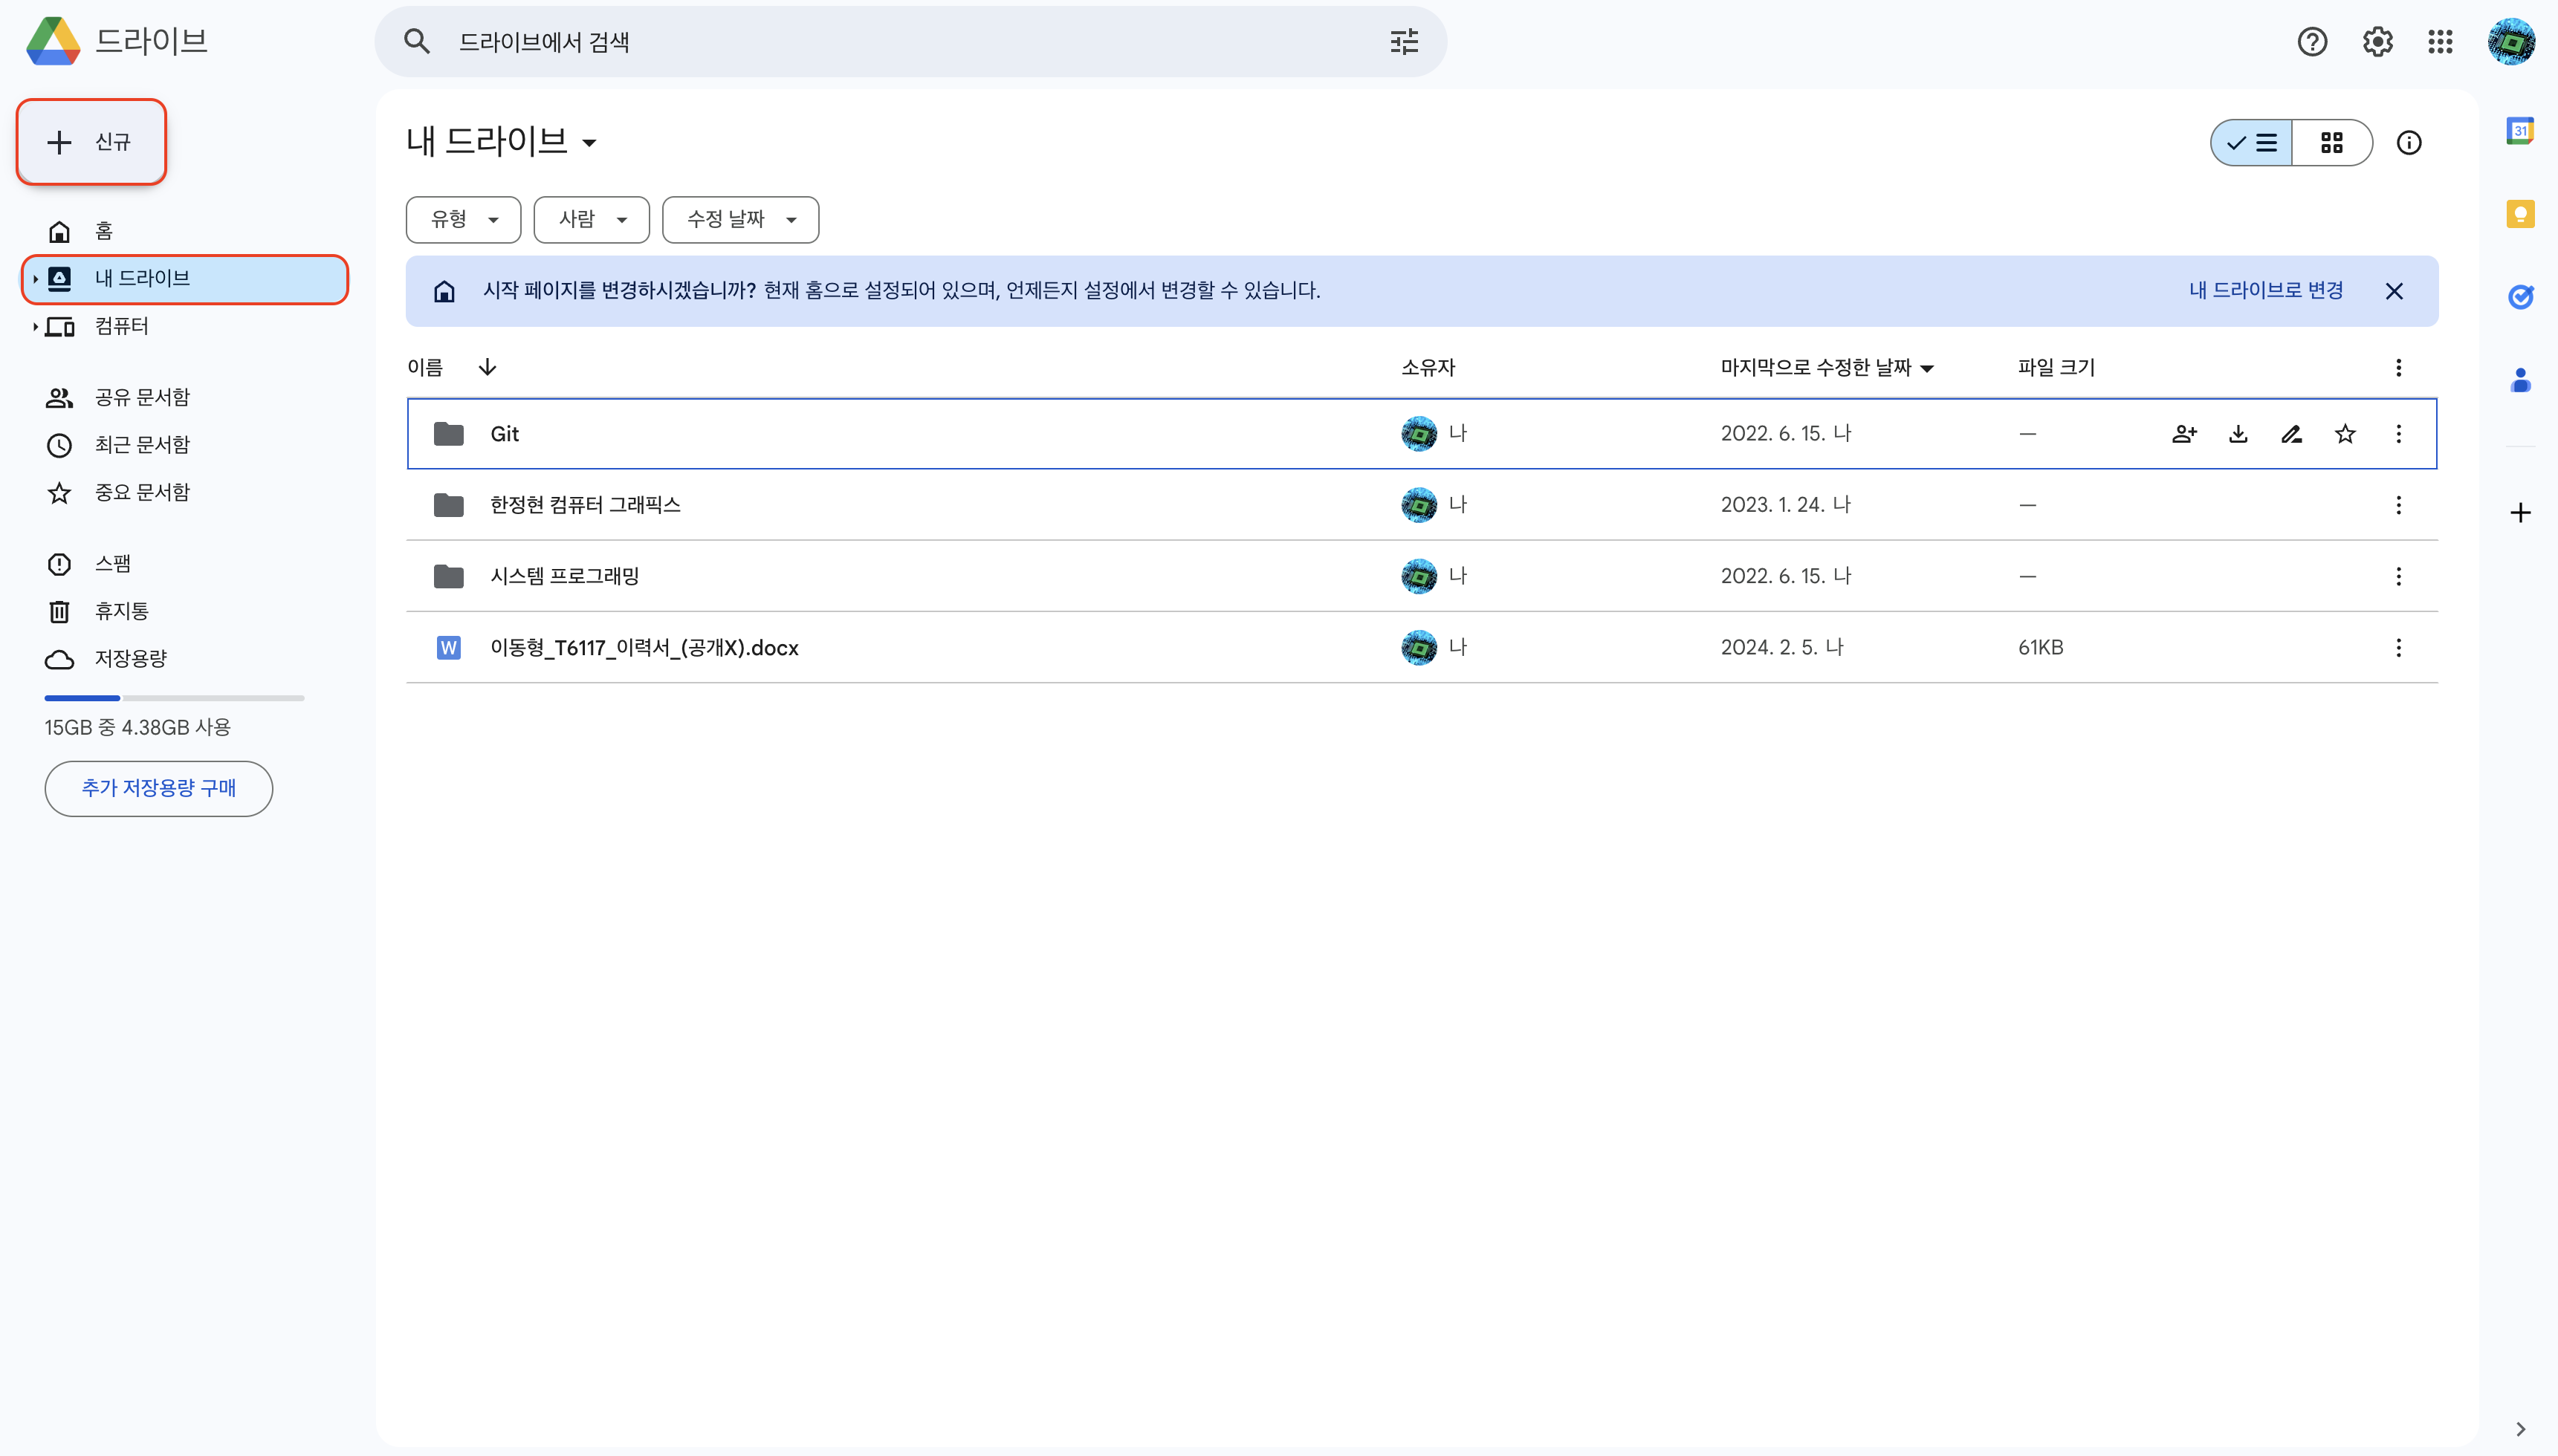Image resolution: width=2558 pixels, height=1456 pixels.
Task: Star the Git folder
Action: (2345, 434)
